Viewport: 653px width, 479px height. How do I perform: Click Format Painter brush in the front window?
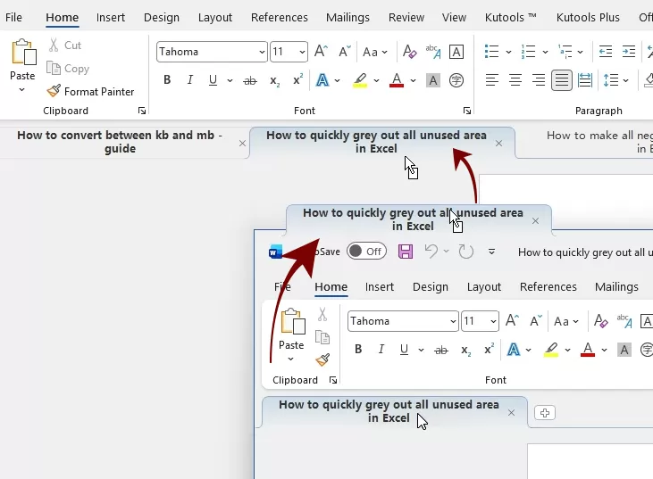pyautogui.click(x=322, y=359)
